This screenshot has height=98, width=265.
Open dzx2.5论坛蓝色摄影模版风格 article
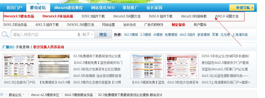tap(225, 76)
